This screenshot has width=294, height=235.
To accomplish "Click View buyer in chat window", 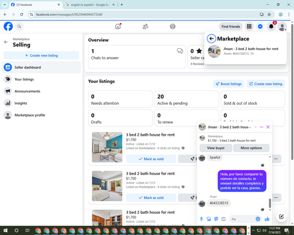I will (x=216, y=148).
